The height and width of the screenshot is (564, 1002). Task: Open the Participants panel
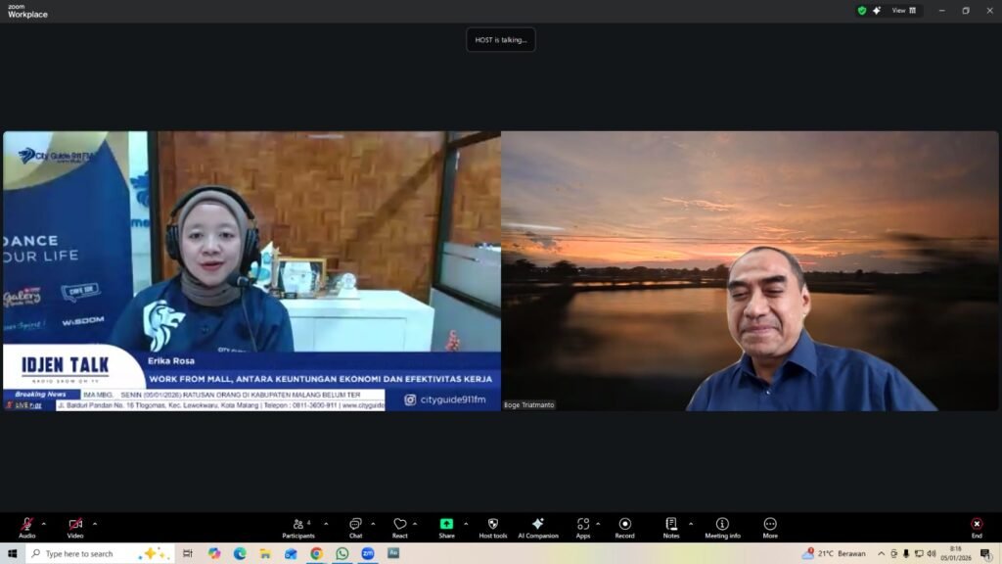(x=298, y=525)
